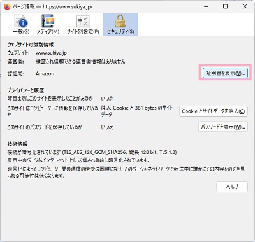Click the ウェブサイト: label
Viewport: 255px width, 242px height.
point(18,53)
